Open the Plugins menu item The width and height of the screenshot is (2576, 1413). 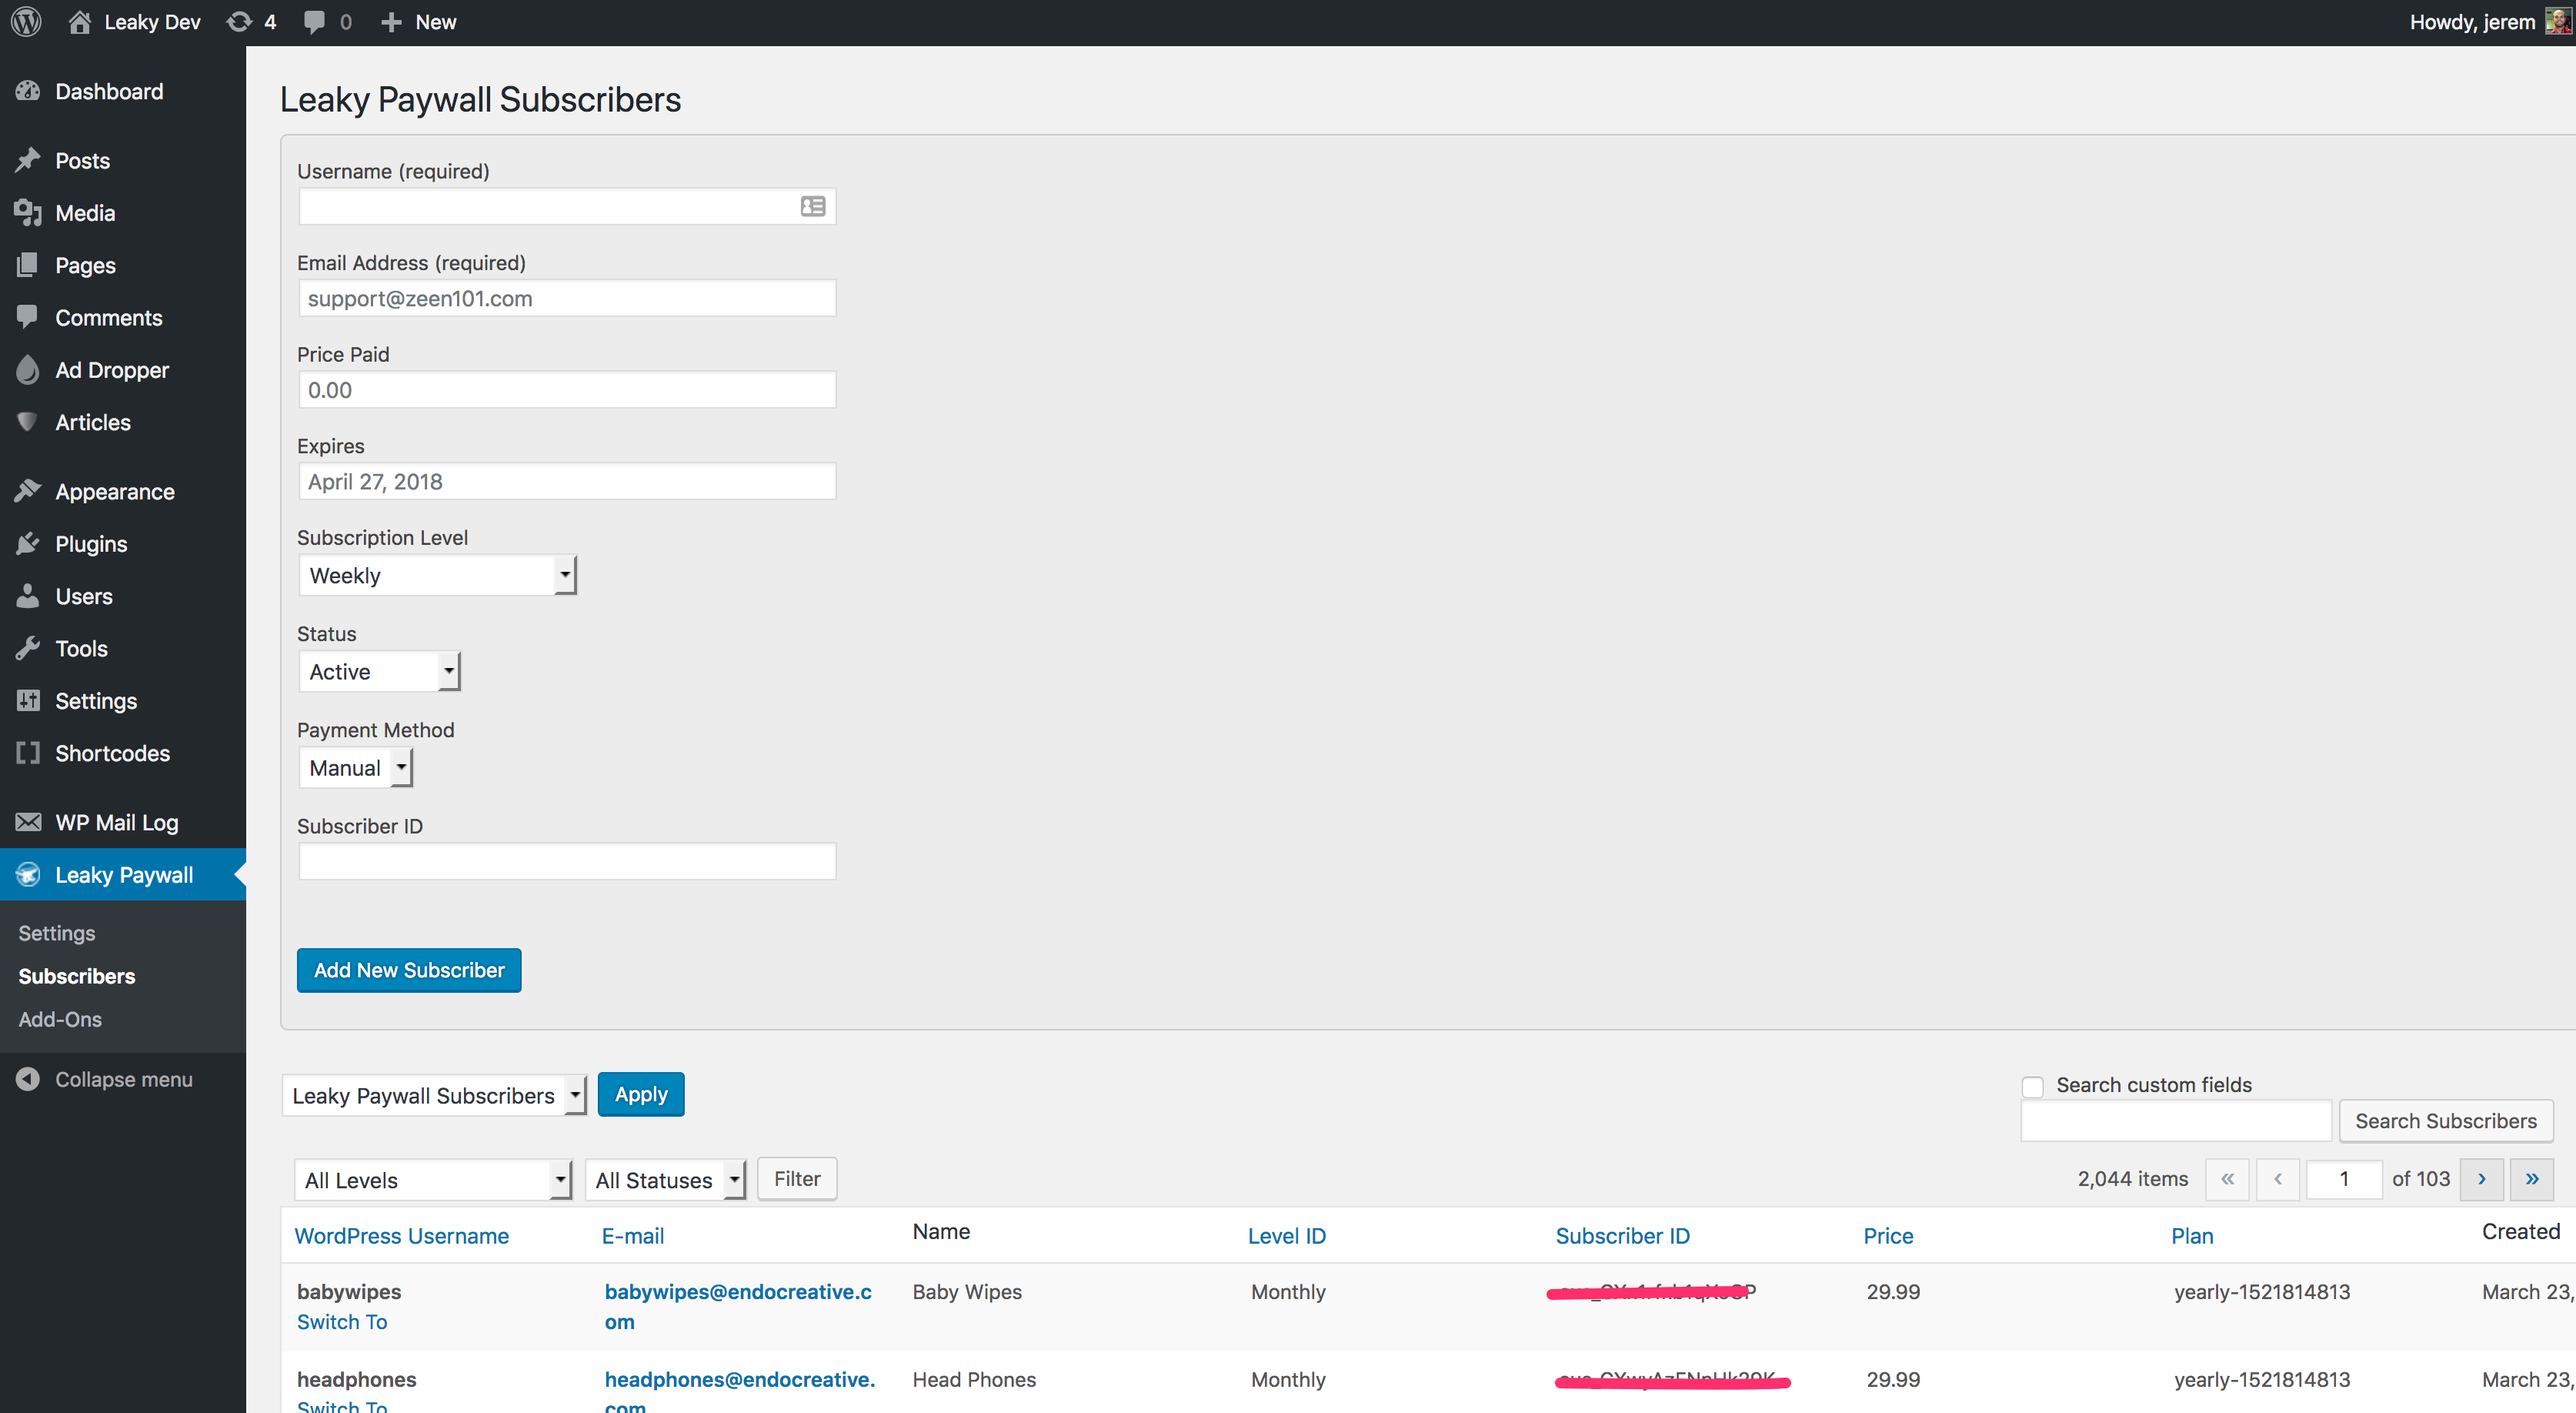pos(91,544)
